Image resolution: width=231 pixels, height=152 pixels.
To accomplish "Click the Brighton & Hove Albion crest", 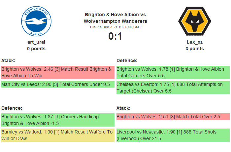I will click(36, 22).
